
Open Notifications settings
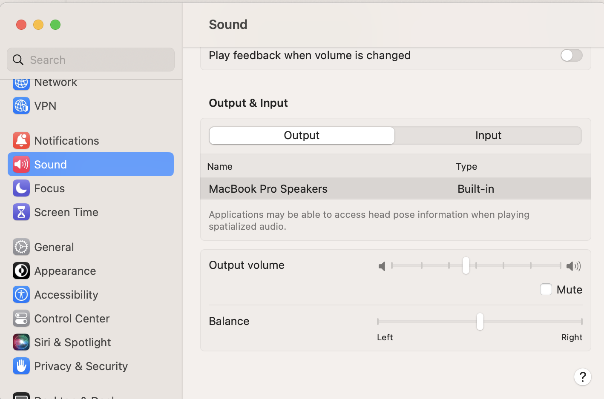click(66, 140)
